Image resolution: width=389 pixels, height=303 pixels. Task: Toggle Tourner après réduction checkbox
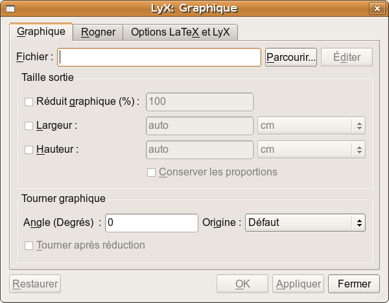coord(29,245)
